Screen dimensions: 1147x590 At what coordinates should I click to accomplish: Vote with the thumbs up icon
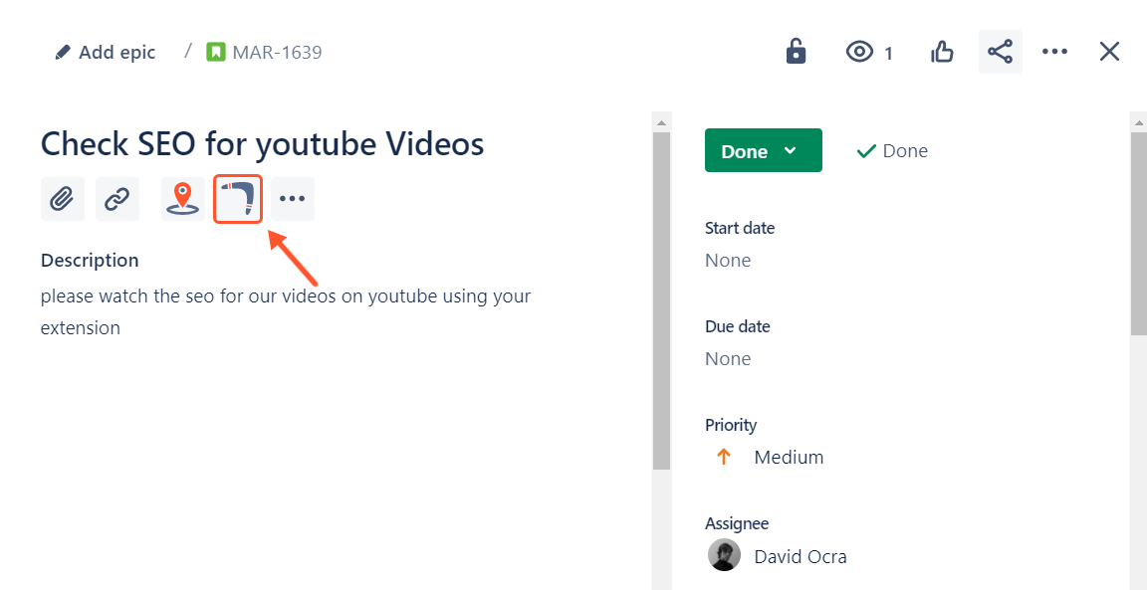tap(942, 52)
